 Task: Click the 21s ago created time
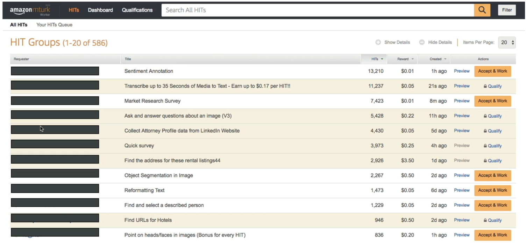(437, 86)
